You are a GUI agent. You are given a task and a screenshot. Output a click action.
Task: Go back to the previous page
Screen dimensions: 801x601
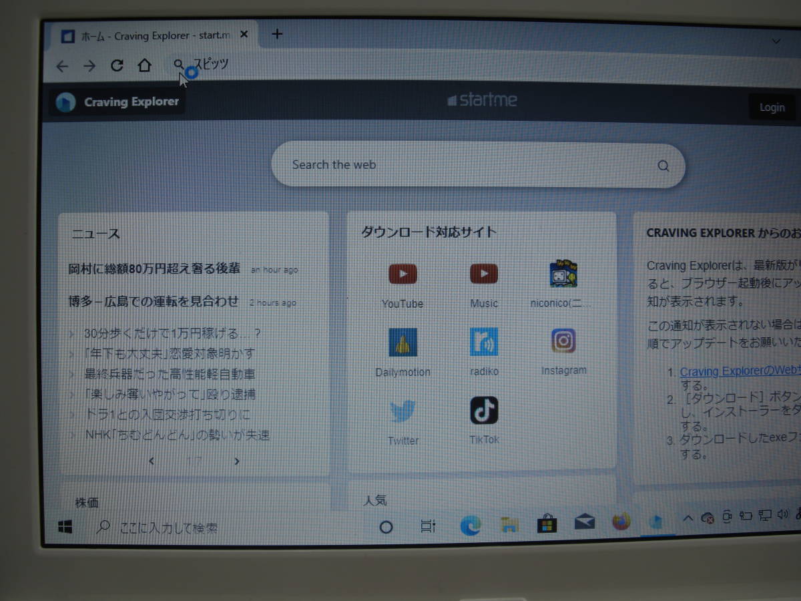62,65
